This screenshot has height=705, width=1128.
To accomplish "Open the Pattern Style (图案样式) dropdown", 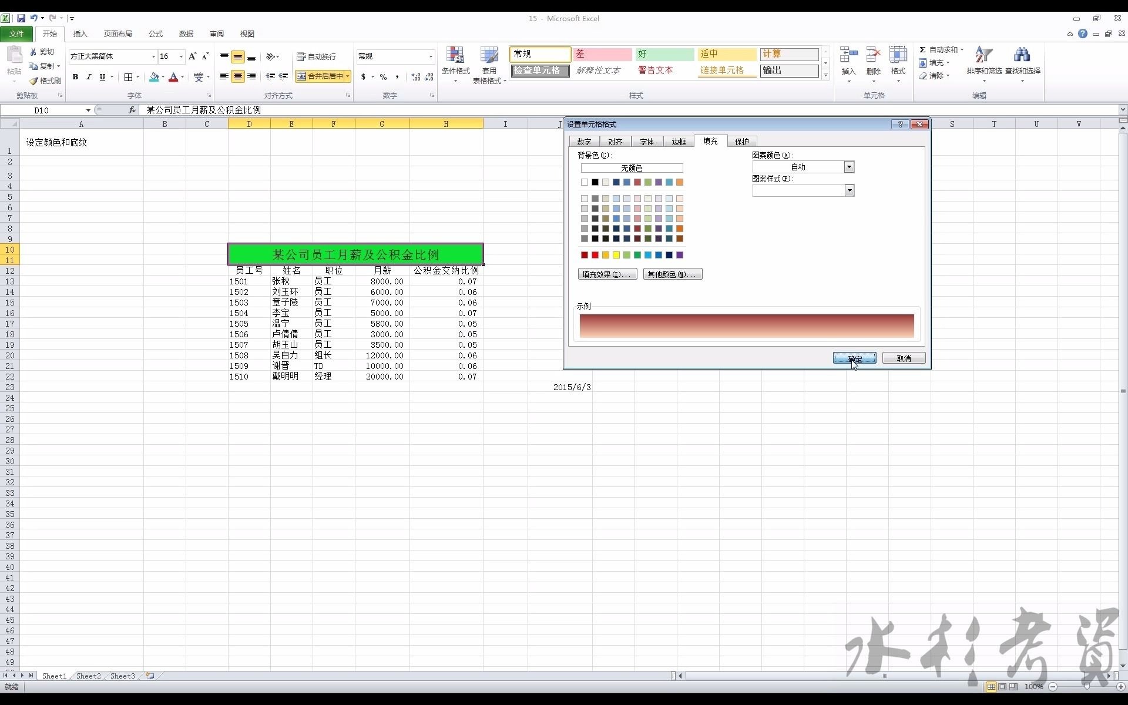I will tap(849, 190).
